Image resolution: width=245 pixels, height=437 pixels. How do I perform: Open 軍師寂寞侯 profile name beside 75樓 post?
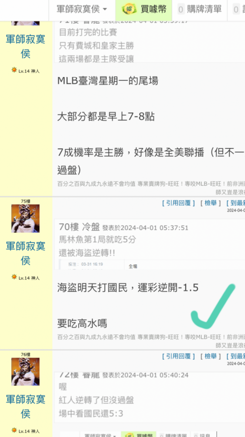click(x=25, y=253)
